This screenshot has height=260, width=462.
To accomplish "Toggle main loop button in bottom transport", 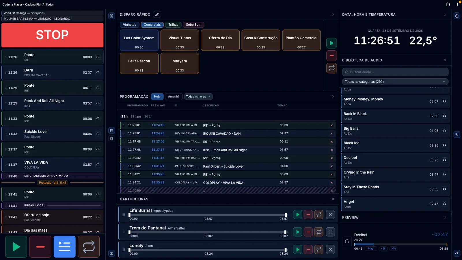I will (89, 247).
